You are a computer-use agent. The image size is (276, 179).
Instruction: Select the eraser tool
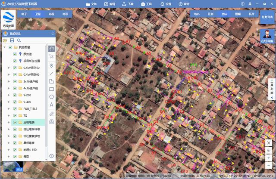[51, 114]
